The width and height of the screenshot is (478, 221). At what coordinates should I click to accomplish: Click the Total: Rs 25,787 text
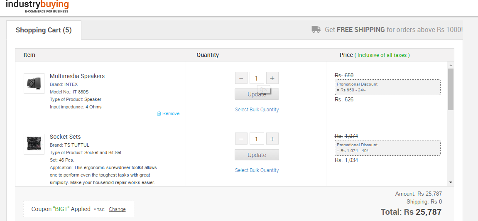click(x=411, y=212)
